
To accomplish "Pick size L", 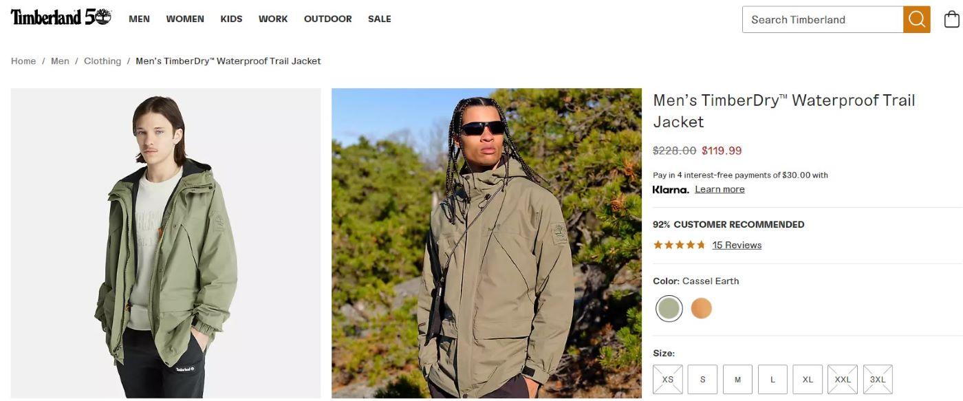I will pos(772,380).
